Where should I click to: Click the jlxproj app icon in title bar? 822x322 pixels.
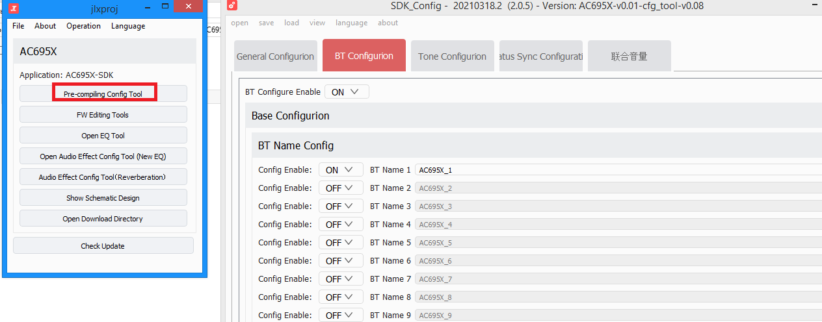[14, 8]
